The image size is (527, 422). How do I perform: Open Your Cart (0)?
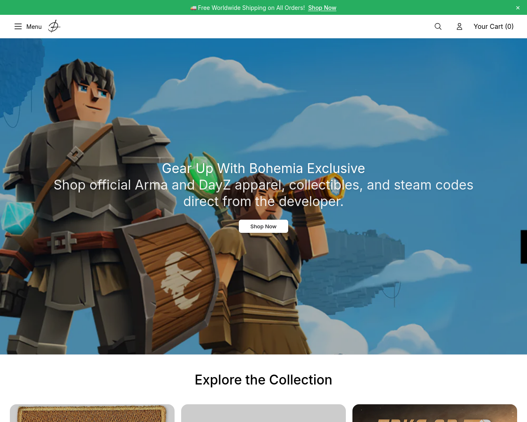pyautogui.click(x=494, y=26)
